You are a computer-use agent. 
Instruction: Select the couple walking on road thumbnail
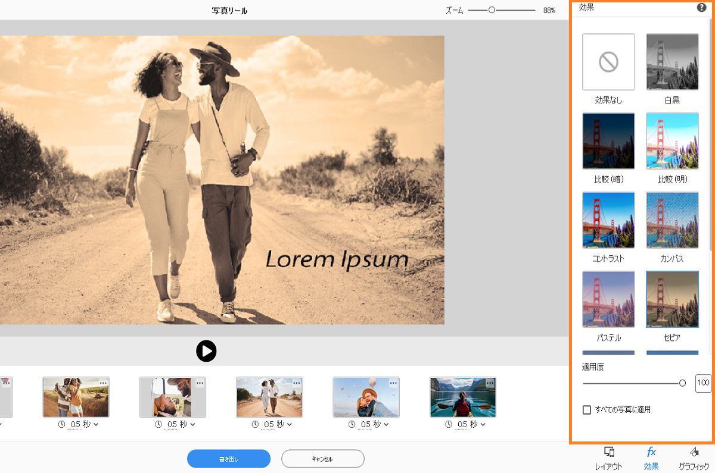point(269,397)
